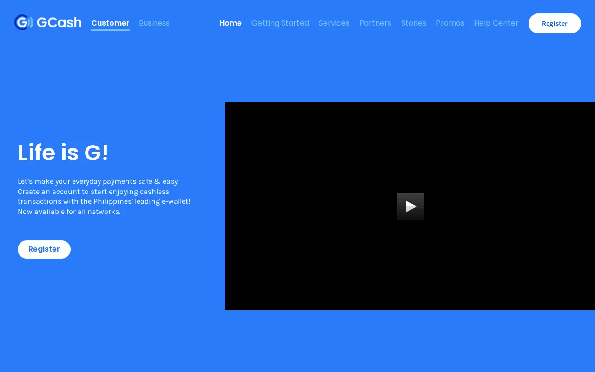Viewport: 595px width, 372px height.
Task: Click the 'Life is G!' heading
Action: (x=63, y=153)
